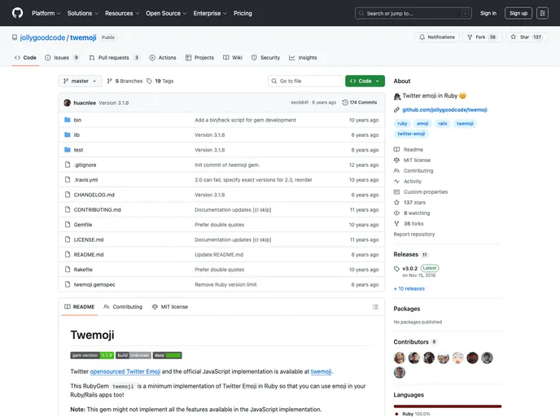Open README.md file
The width and height of the screenshot is (560, 417).
[x=89, y=255]
